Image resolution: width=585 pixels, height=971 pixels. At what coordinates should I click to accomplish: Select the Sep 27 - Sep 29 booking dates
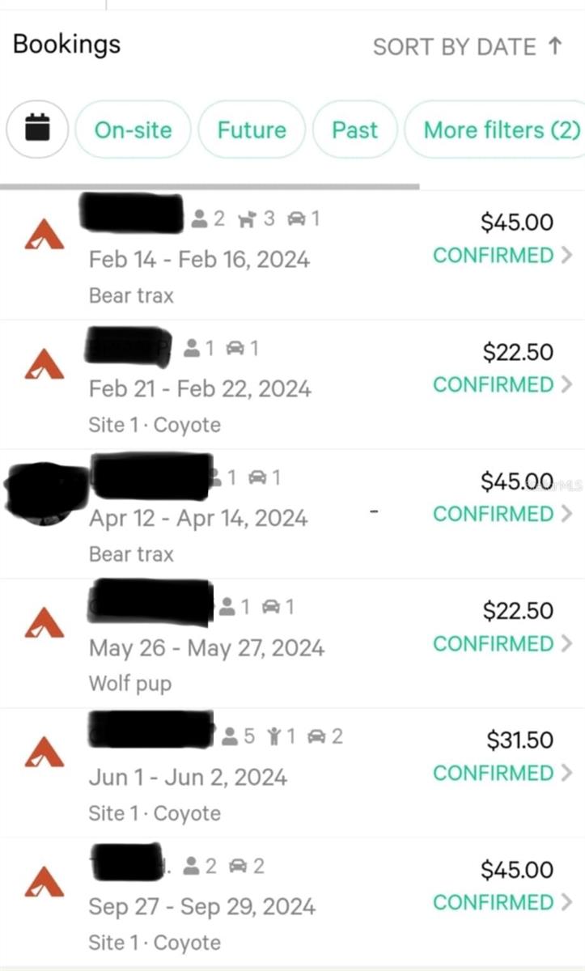click(201, 906)
